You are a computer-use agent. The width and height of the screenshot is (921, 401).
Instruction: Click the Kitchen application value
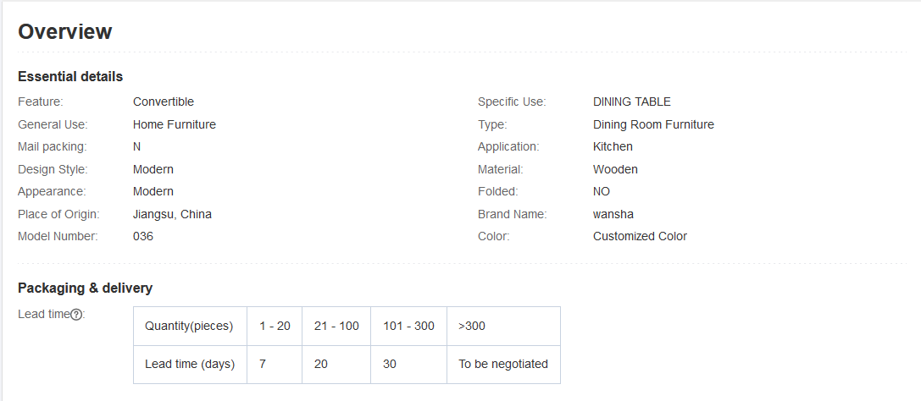click(613, 147)
